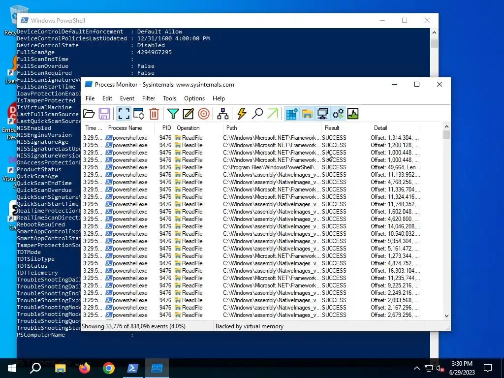
Task: Open the Event menu
Action: pyautogui.click(x=127, y=98)
